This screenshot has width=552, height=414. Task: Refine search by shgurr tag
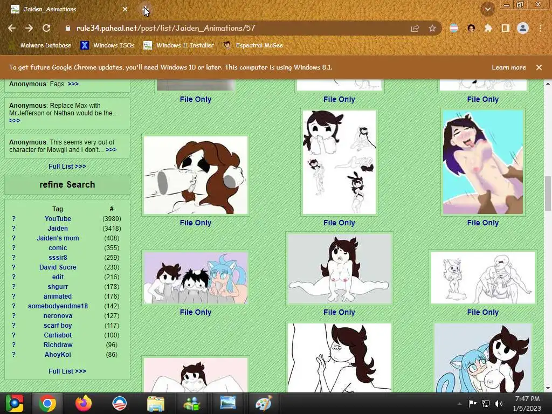coord(58,287)
